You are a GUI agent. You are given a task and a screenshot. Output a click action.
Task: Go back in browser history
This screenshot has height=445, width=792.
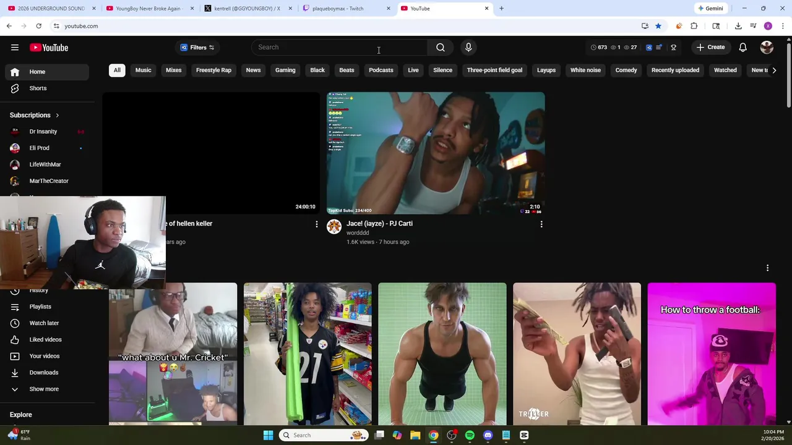click(9, 26)
